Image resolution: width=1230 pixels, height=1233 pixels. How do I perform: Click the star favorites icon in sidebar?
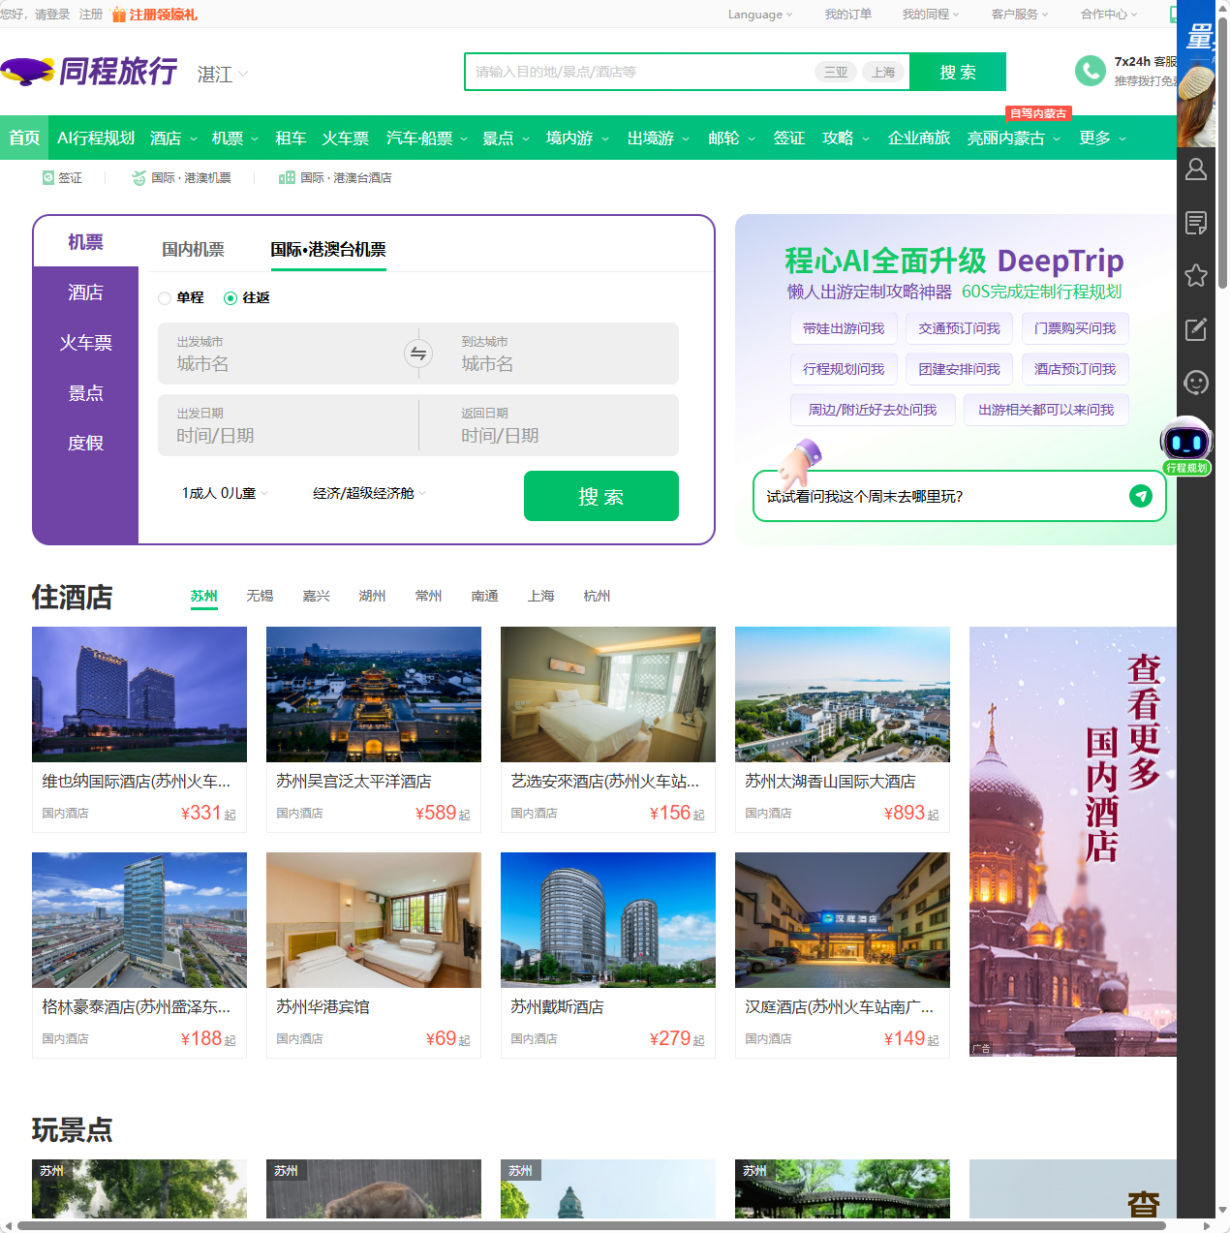point(1195,275)
